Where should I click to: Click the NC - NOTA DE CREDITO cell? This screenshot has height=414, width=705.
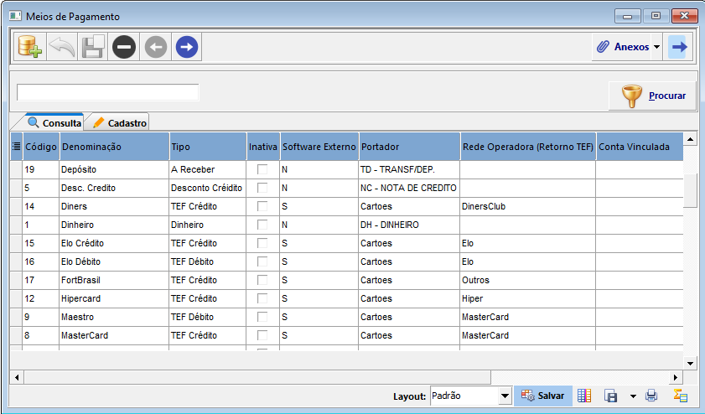tap(409, 188)
